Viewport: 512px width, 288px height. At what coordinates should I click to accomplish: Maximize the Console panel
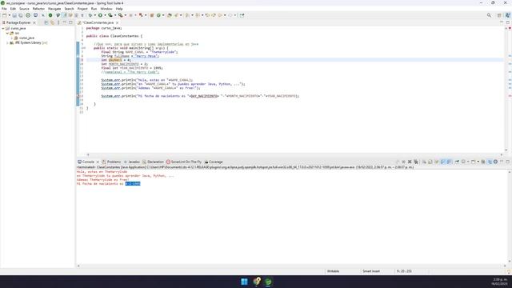click(508, 162)
